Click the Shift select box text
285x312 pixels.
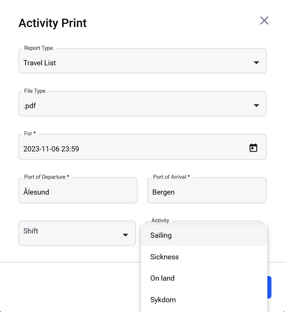31,231
